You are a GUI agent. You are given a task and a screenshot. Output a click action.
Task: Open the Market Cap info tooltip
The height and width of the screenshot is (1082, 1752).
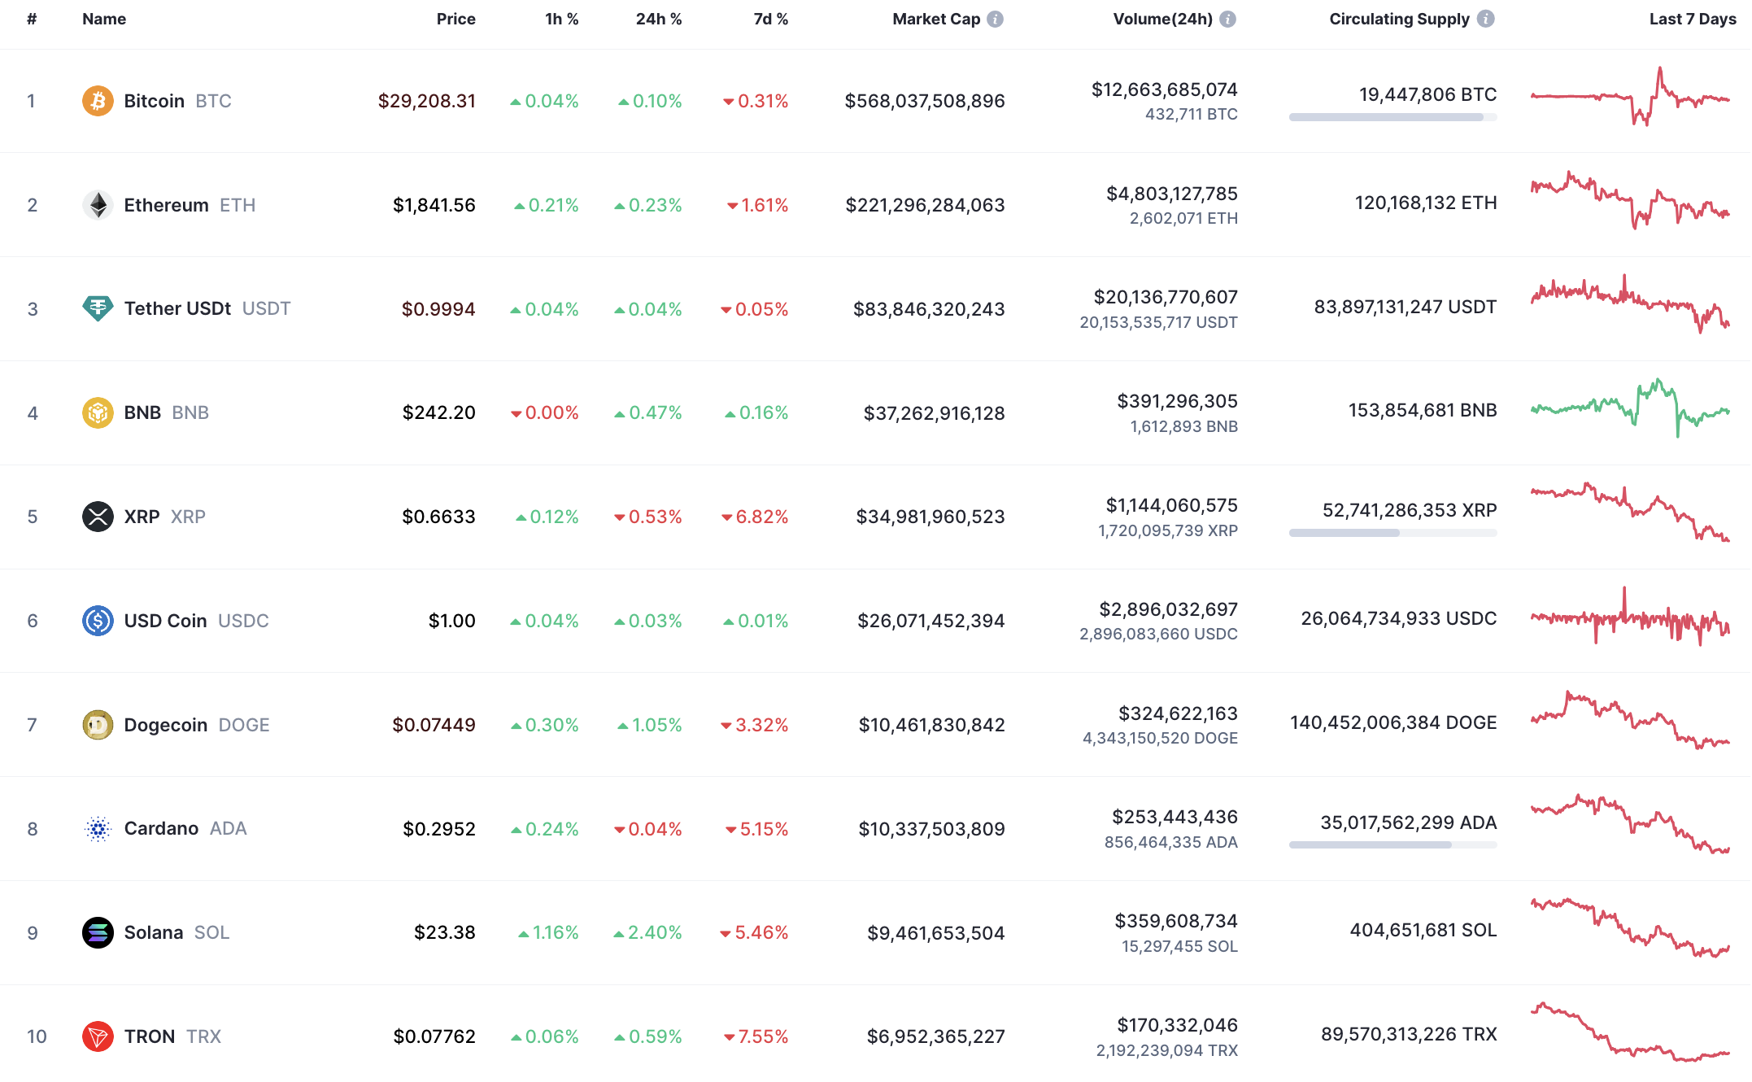point(995,19)
